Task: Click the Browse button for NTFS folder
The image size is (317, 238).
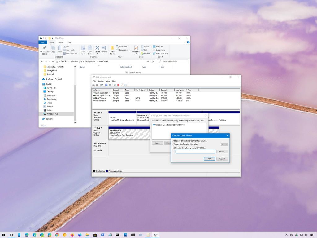Action: tap(222, 152)
